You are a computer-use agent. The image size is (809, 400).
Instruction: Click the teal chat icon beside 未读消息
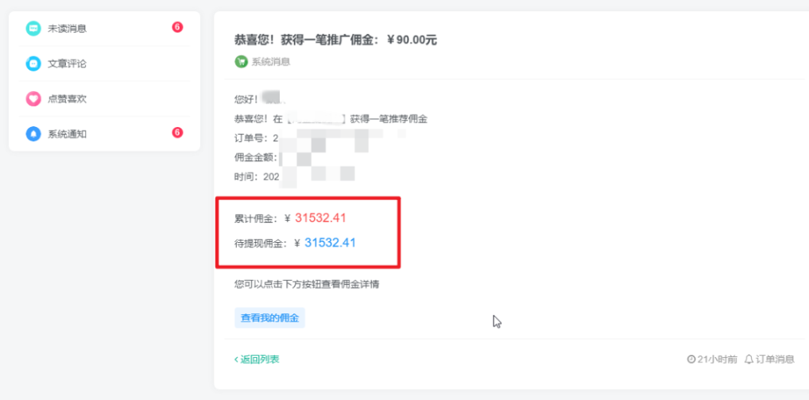pyautogui.click(x=33, y=29)
